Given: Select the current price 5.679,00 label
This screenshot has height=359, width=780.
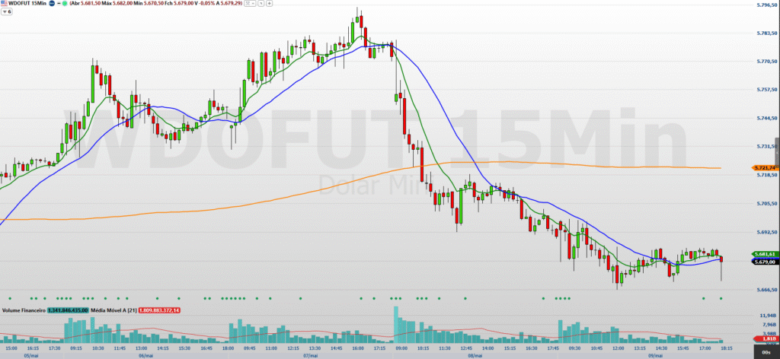Looking at the screenshot, I should pyautogui.click(x=762, y=262).
